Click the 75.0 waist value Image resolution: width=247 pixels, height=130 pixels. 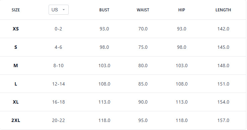143,47
